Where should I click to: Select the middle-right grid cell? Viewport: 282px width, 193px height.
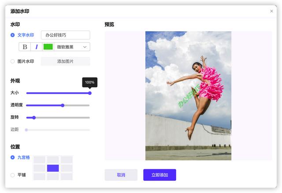pos(67,168)
